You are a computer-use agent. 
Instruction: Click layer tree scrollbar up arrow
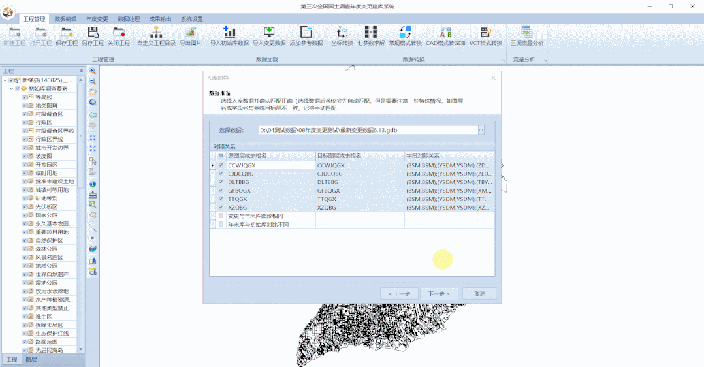(x=81, y=80)
